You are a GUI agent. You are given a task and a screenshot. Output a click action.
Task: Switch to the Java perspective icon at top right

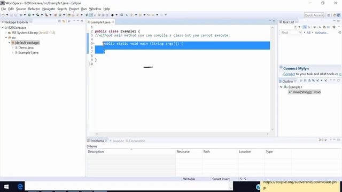point(338,15)
